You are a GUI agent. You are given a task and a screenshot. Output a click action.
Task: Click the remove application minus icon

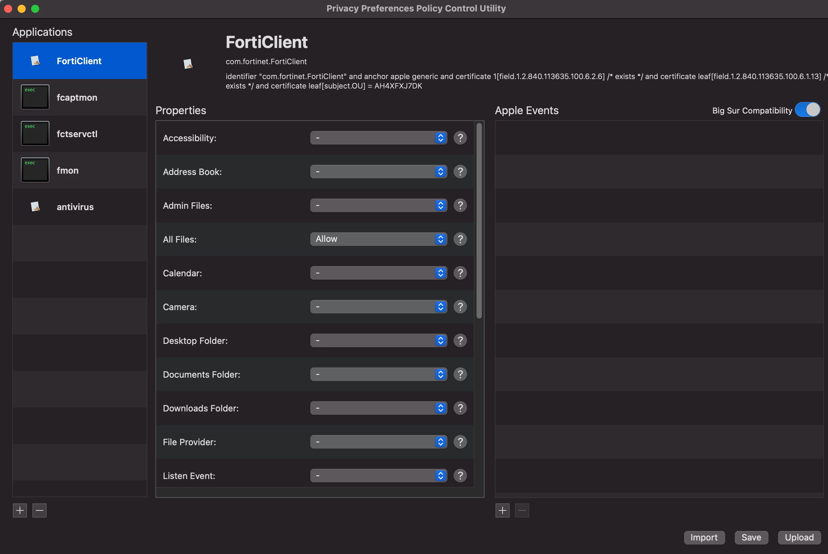[40, 510]
